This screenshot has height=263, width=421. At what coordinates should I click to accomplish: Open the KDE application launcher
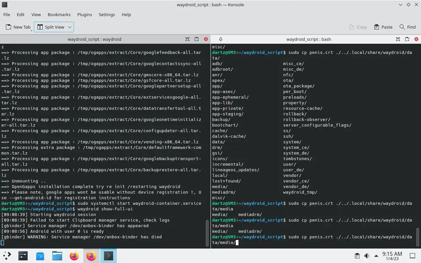pos(7,256)
